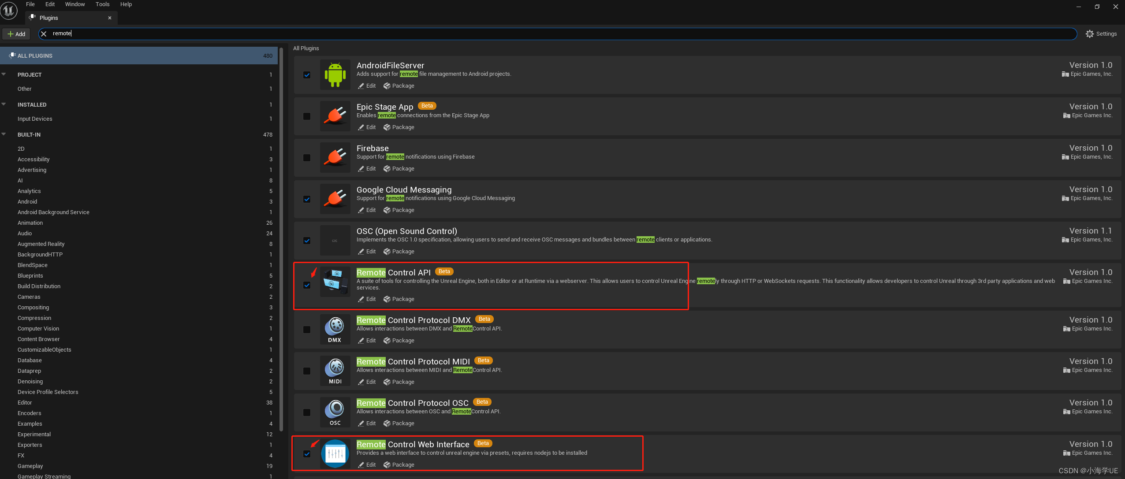Click Package under AndroidFileServer
1125x479 pixels.
coord(399,86)
